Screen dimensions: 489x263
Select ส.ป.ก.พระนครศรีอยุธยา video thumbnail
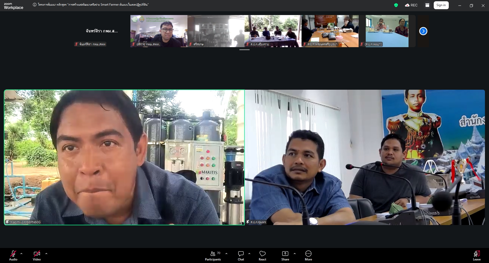coord(330,31)
